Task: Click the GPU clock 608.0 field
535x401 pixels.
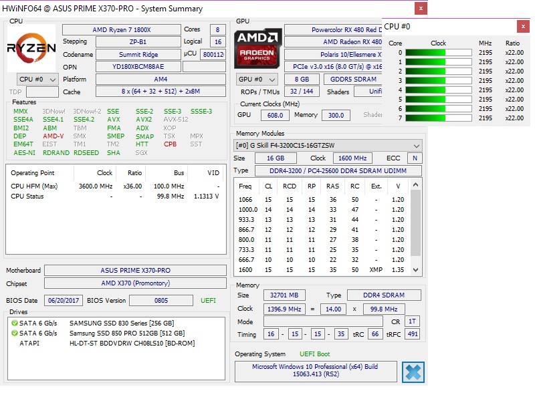Action: click(x=275, y=115)
